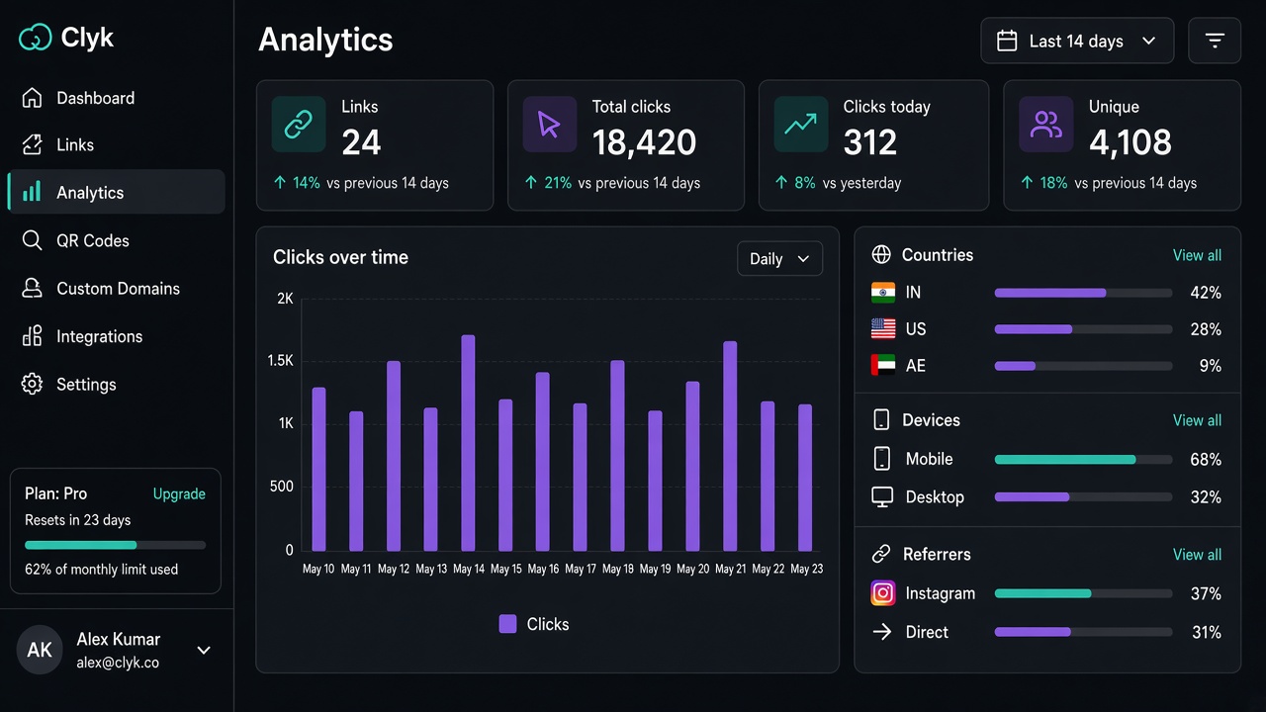The height and width of the screenshot is (712, 1266).
Task: Click the globe icon beside Countries
Action: pos(881,255)
